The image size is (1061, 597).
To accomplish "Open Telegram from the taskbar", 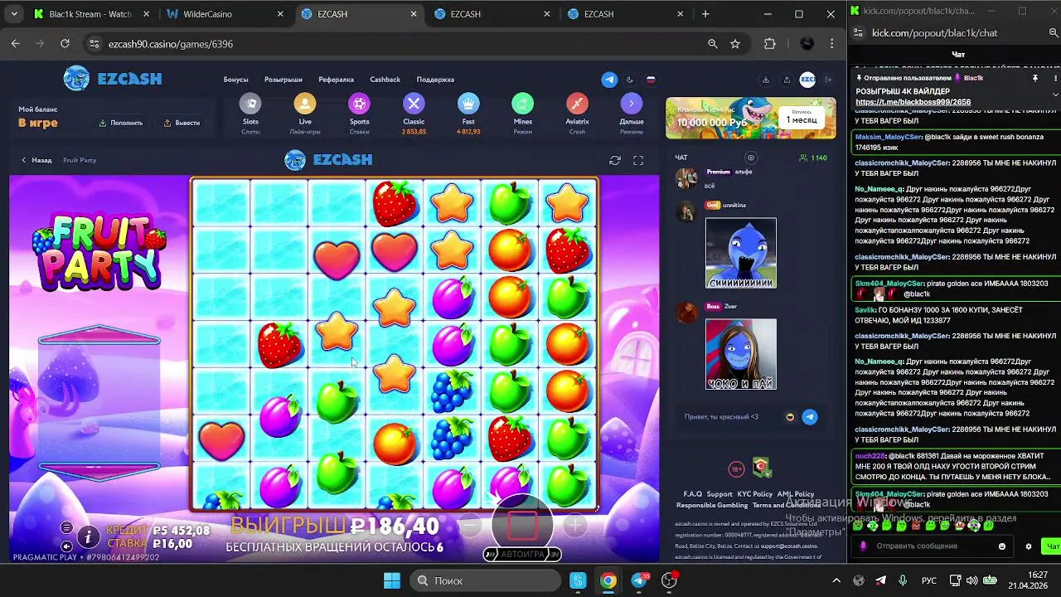I will (x=639, y=580).
